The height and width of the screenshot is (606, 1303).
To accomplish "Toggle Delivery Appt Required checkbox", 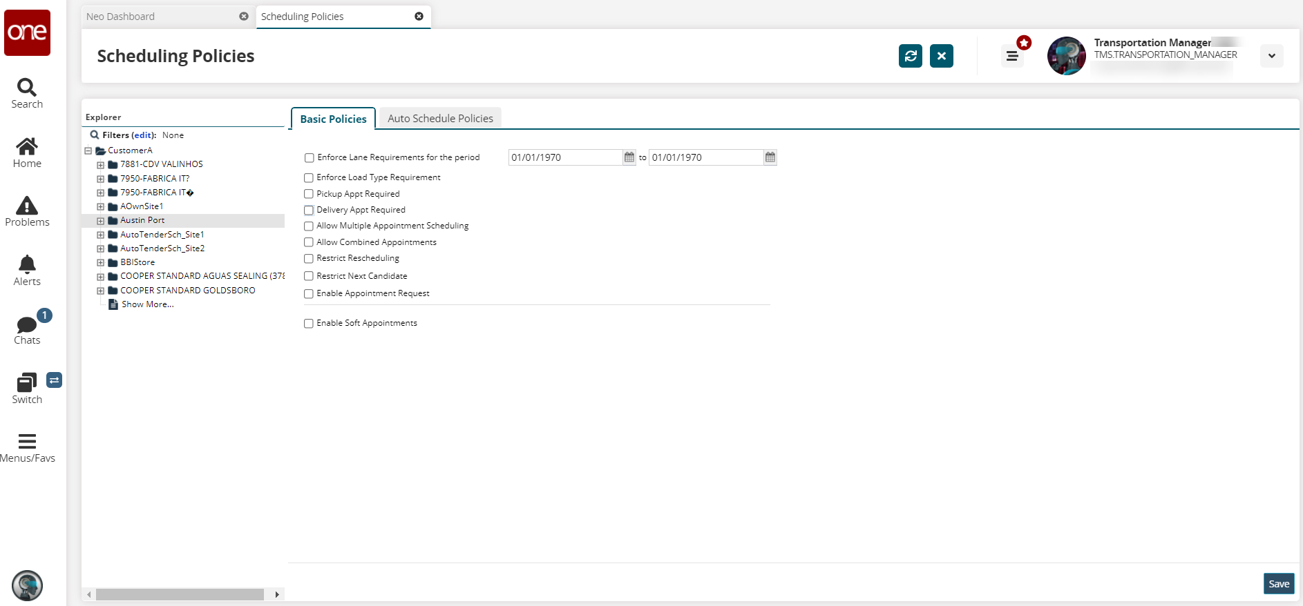I will [309, 211].
